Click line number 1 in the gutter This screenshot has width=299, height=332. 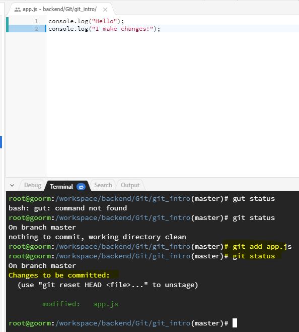click(36, 21)
